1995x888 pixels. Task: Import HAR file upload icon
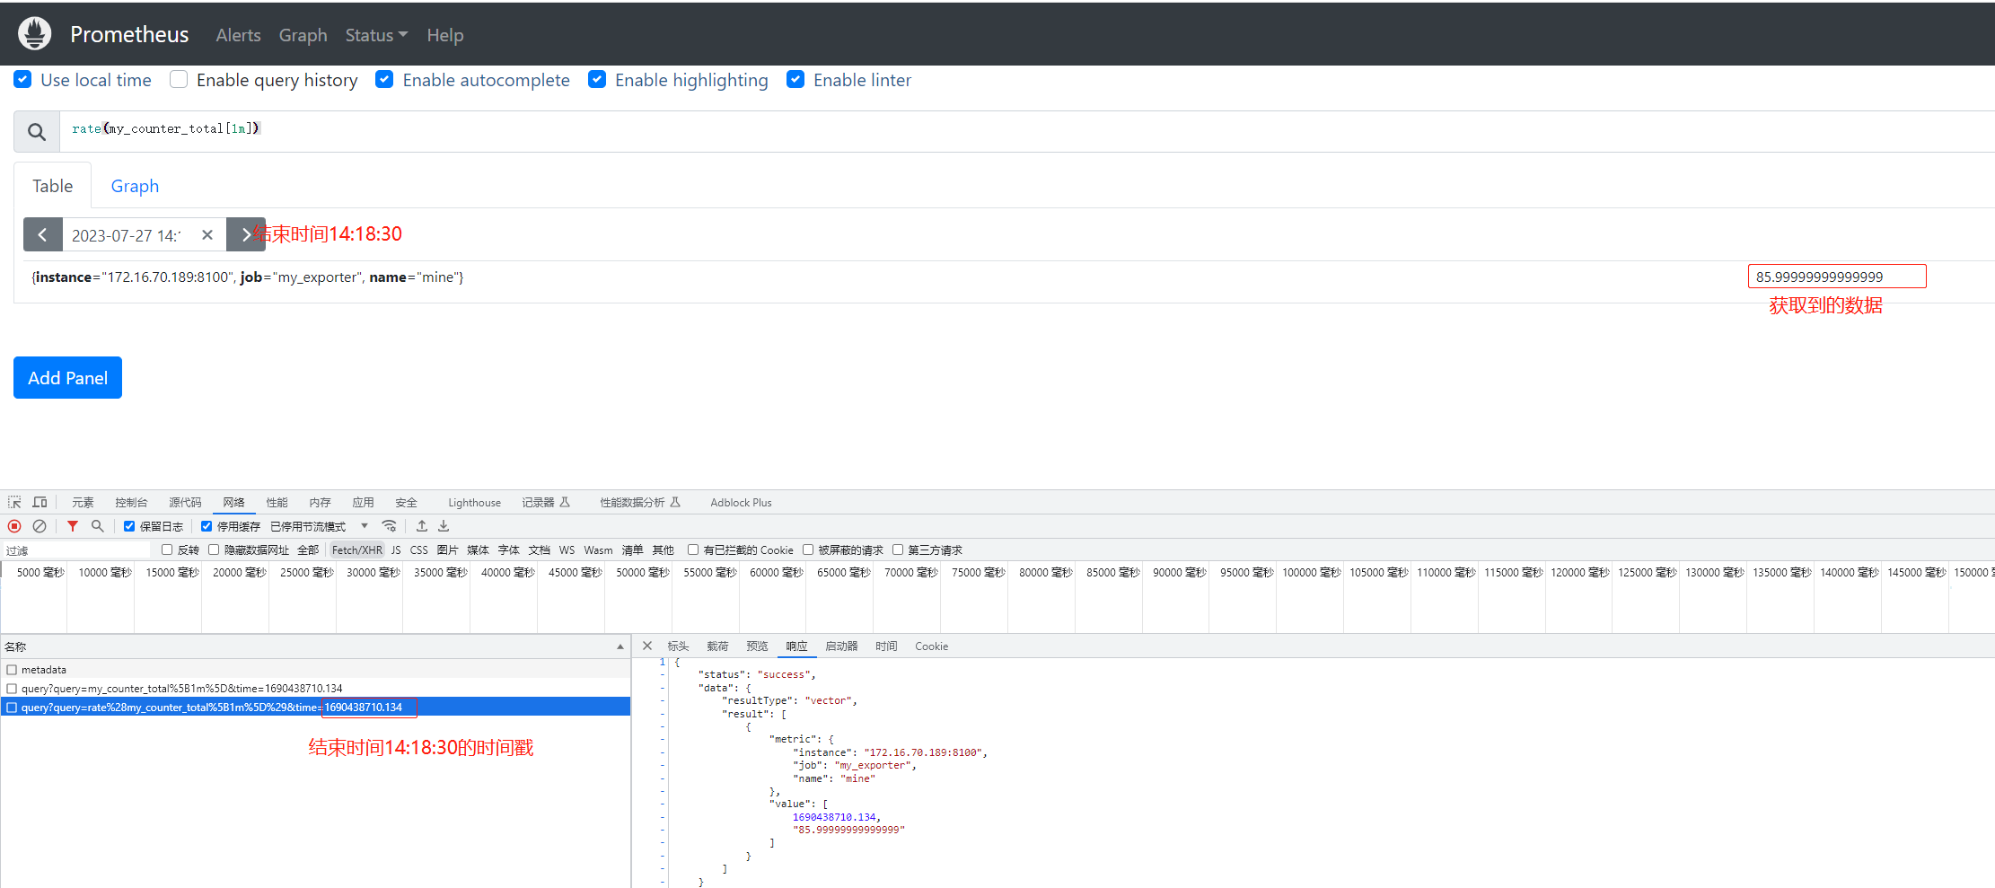(x=422, y=526)
